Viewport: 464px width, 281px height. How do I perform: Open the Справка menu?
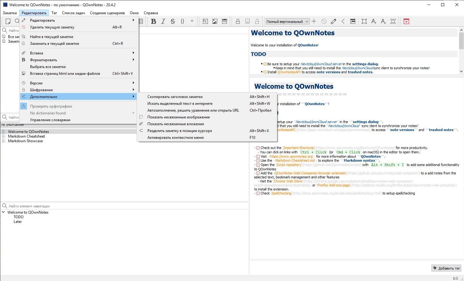coord(151,13)
